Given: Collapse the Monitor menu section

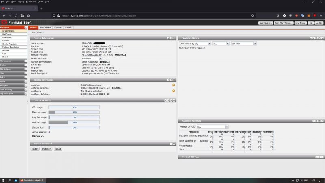Looking at the screenshot, I should click(x=26, y=28).
